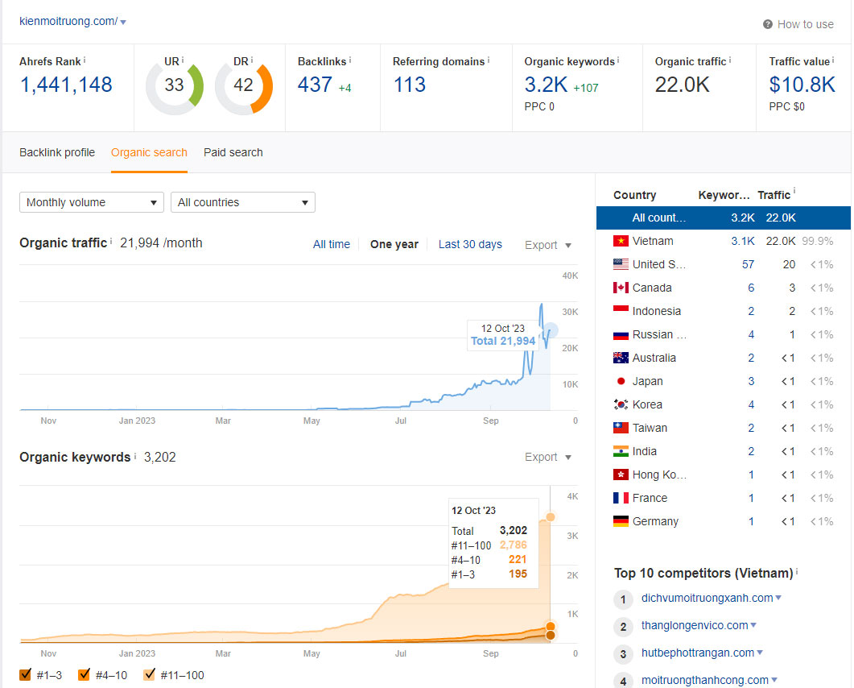The height and width of the screenshot is (688, 854).
Task: Open the Monthly volume dropdown
Action: [92, 202]
